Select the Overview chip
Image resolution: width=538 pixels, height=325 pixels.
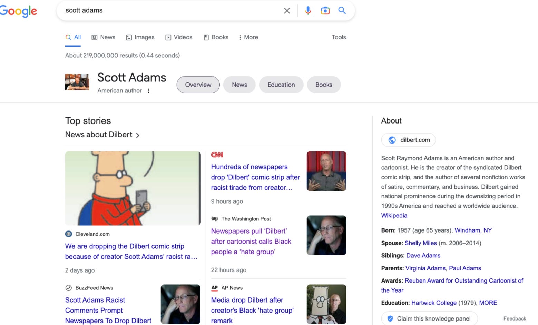coord(198,85)
